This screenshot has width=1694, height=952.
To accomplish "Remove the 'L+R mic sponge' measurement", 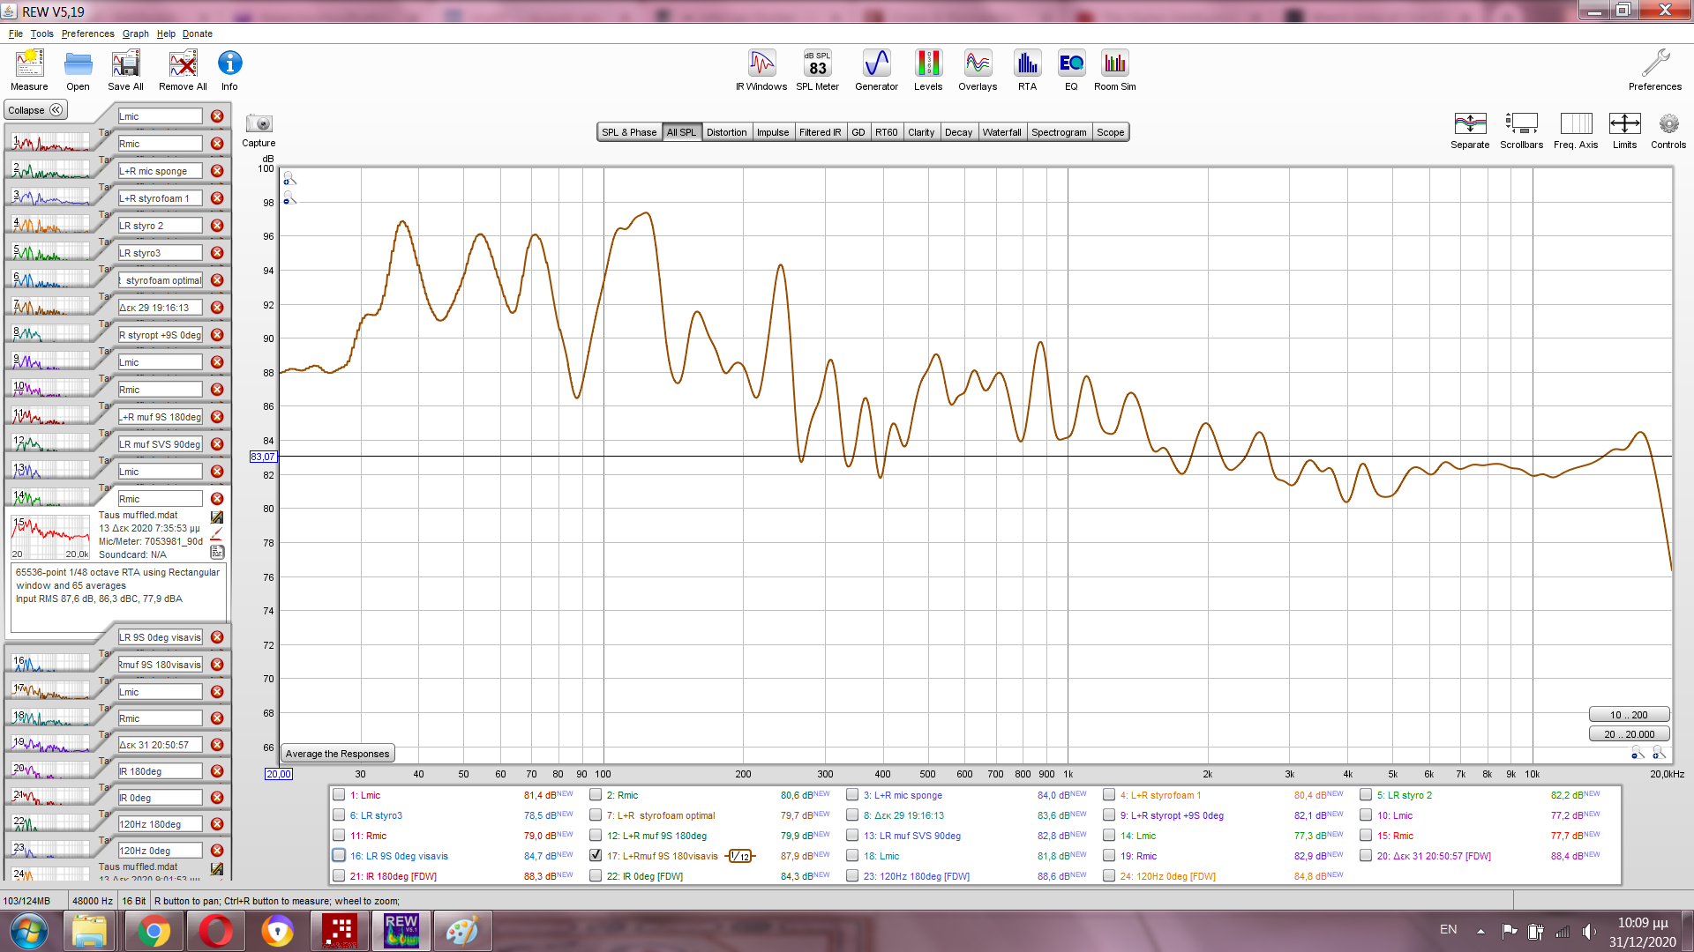I will [x=217, y=171].
